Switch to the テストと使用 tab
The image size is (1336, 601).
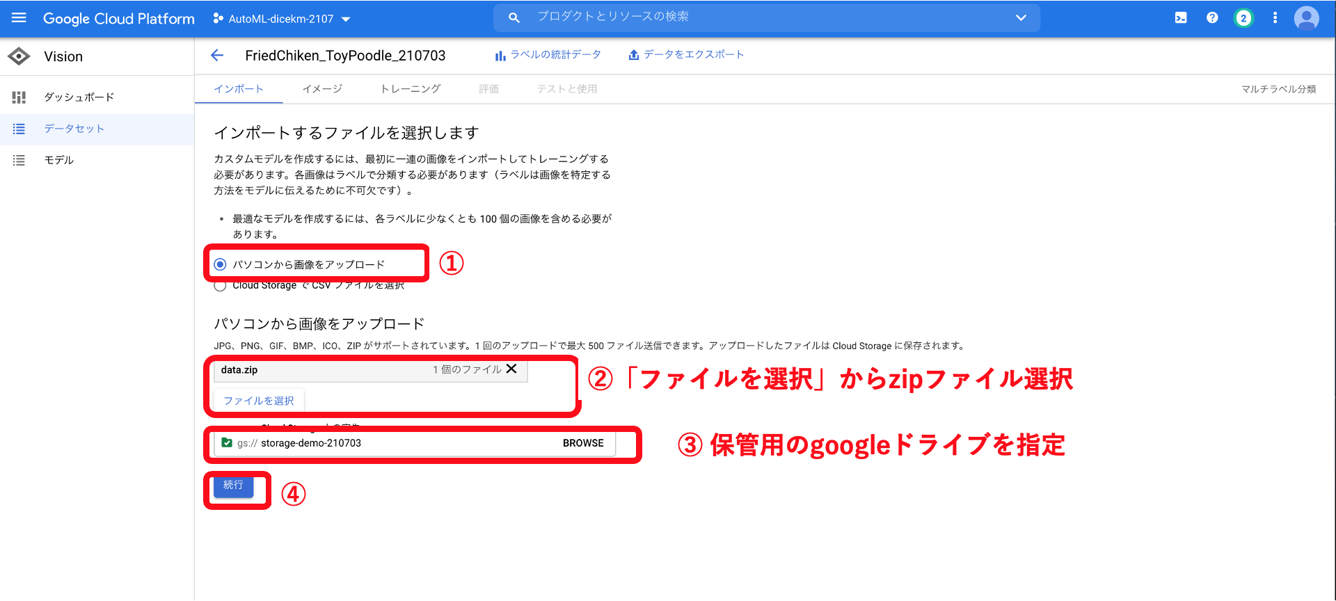pos(567,89)
